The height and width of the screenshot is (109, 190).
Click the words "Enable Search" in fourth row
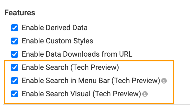[x=45, y=67]
